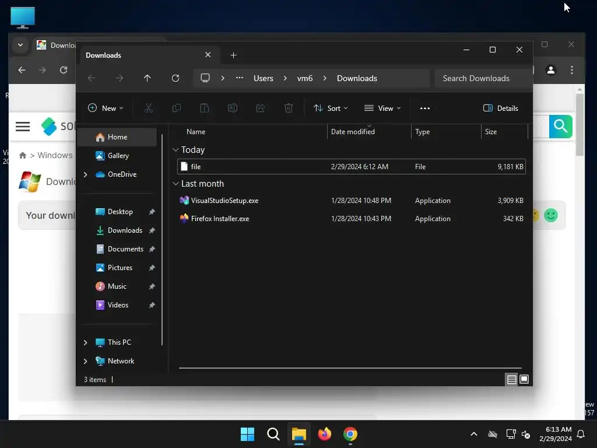Click Chrome page vertical scrollbar
The height and width of the screenshot is (448, 597).
pyautogui.click(x=580, y=125)
